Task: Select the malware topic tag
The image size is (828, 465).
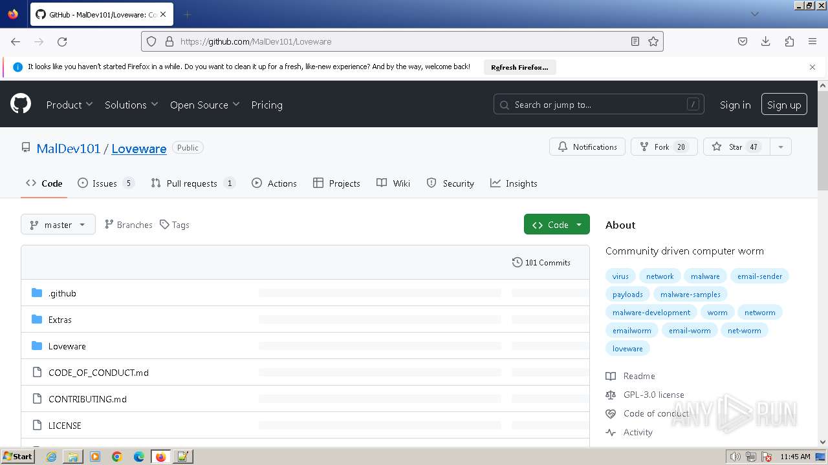Action: click(x=705, y=276)
